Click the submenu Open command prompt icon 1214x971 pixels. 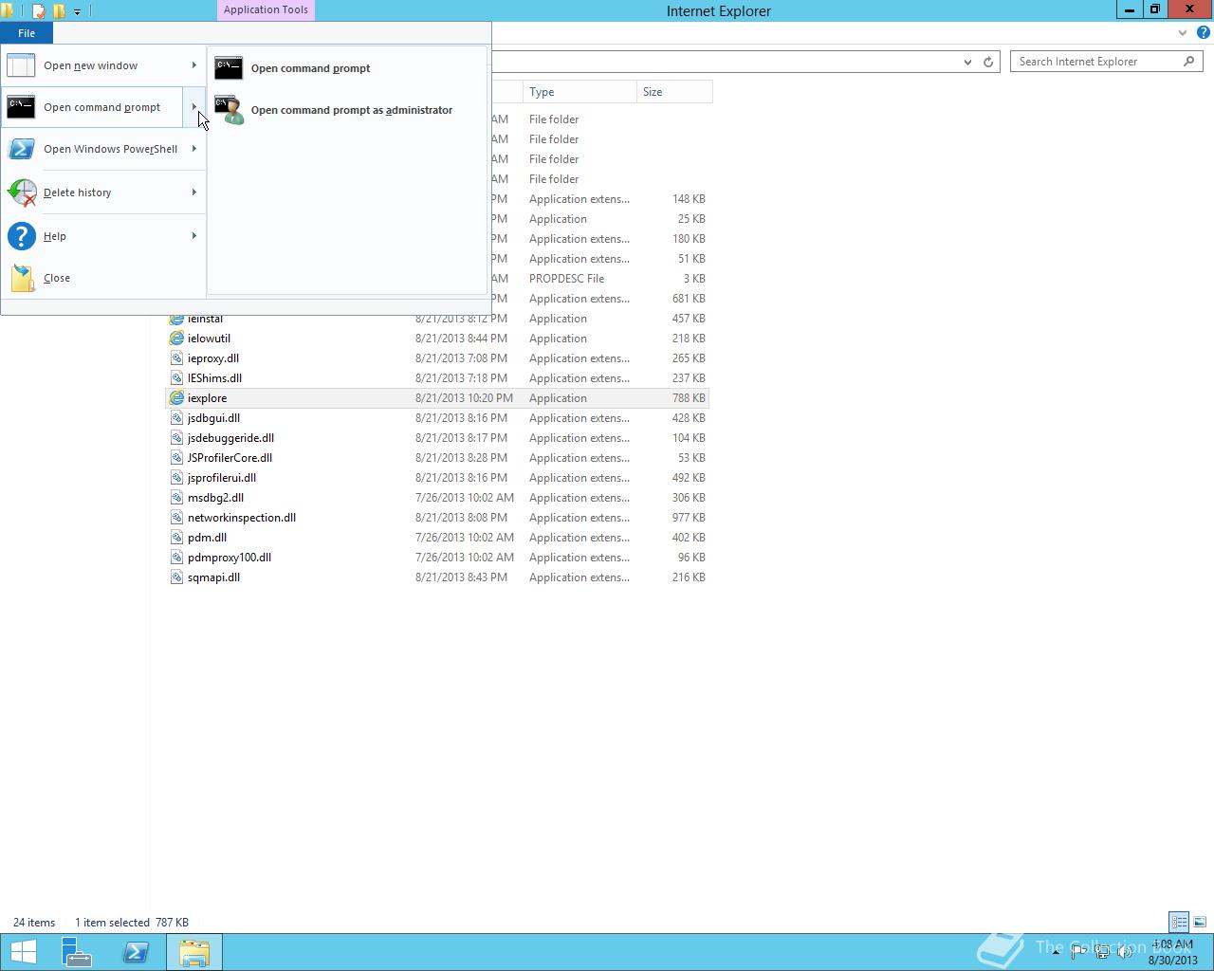tap(229, 68)
